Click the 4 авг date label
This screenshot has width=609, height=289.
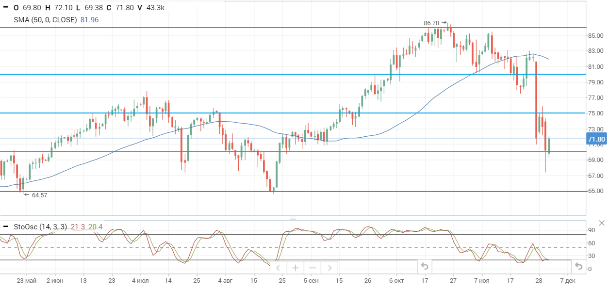(x=225, y=280)
